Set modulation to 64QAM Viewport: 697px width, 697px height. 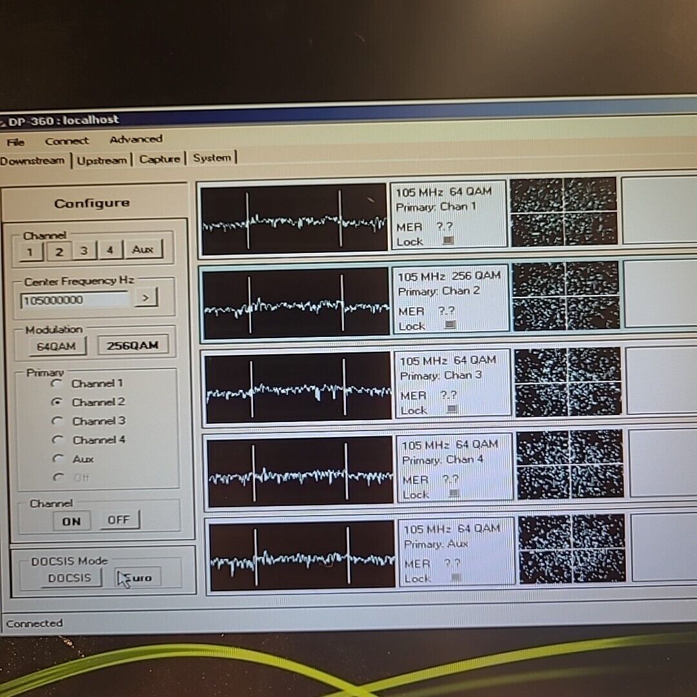[57, 346]
